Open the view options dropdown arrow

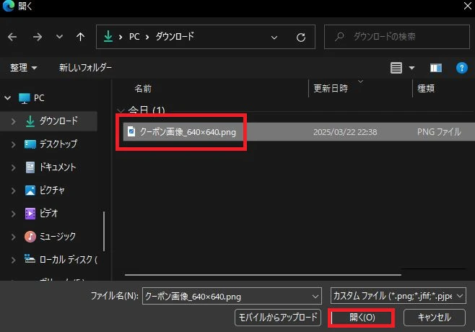tap(411, 68)
